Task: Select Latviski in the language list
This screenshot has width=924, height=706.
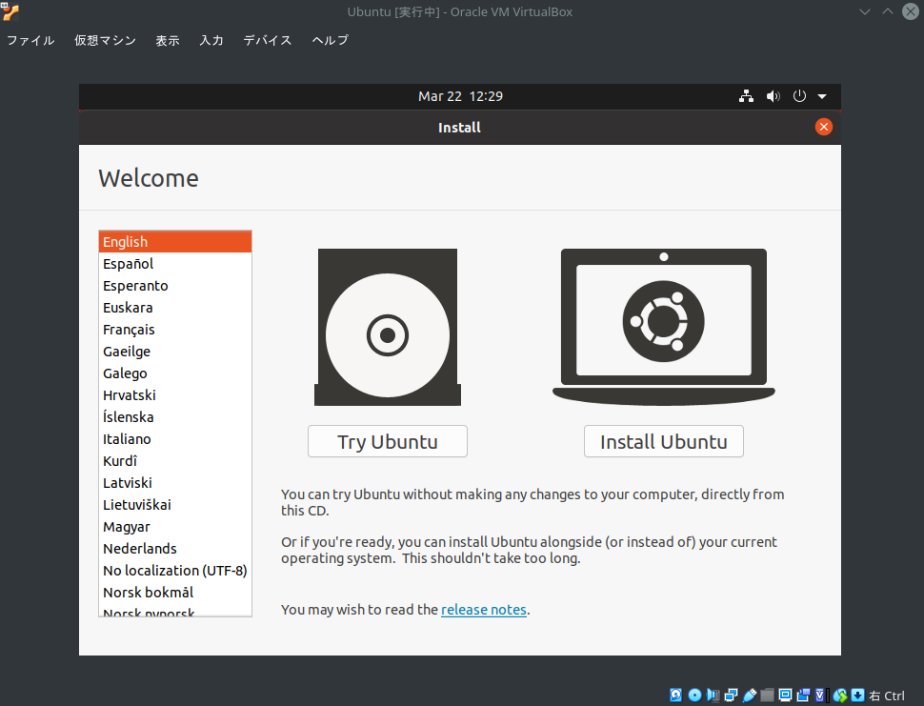Action: [x=175, y=483]
